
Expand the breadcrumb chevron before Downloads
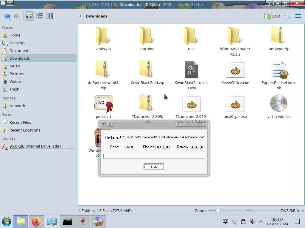(x=80, y=16)
